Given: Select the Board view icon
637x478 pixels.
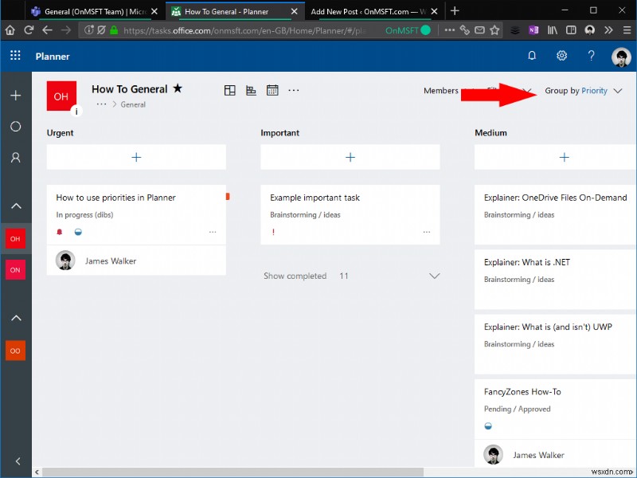Looking at the screenshot, I should (x=229, y=90).
